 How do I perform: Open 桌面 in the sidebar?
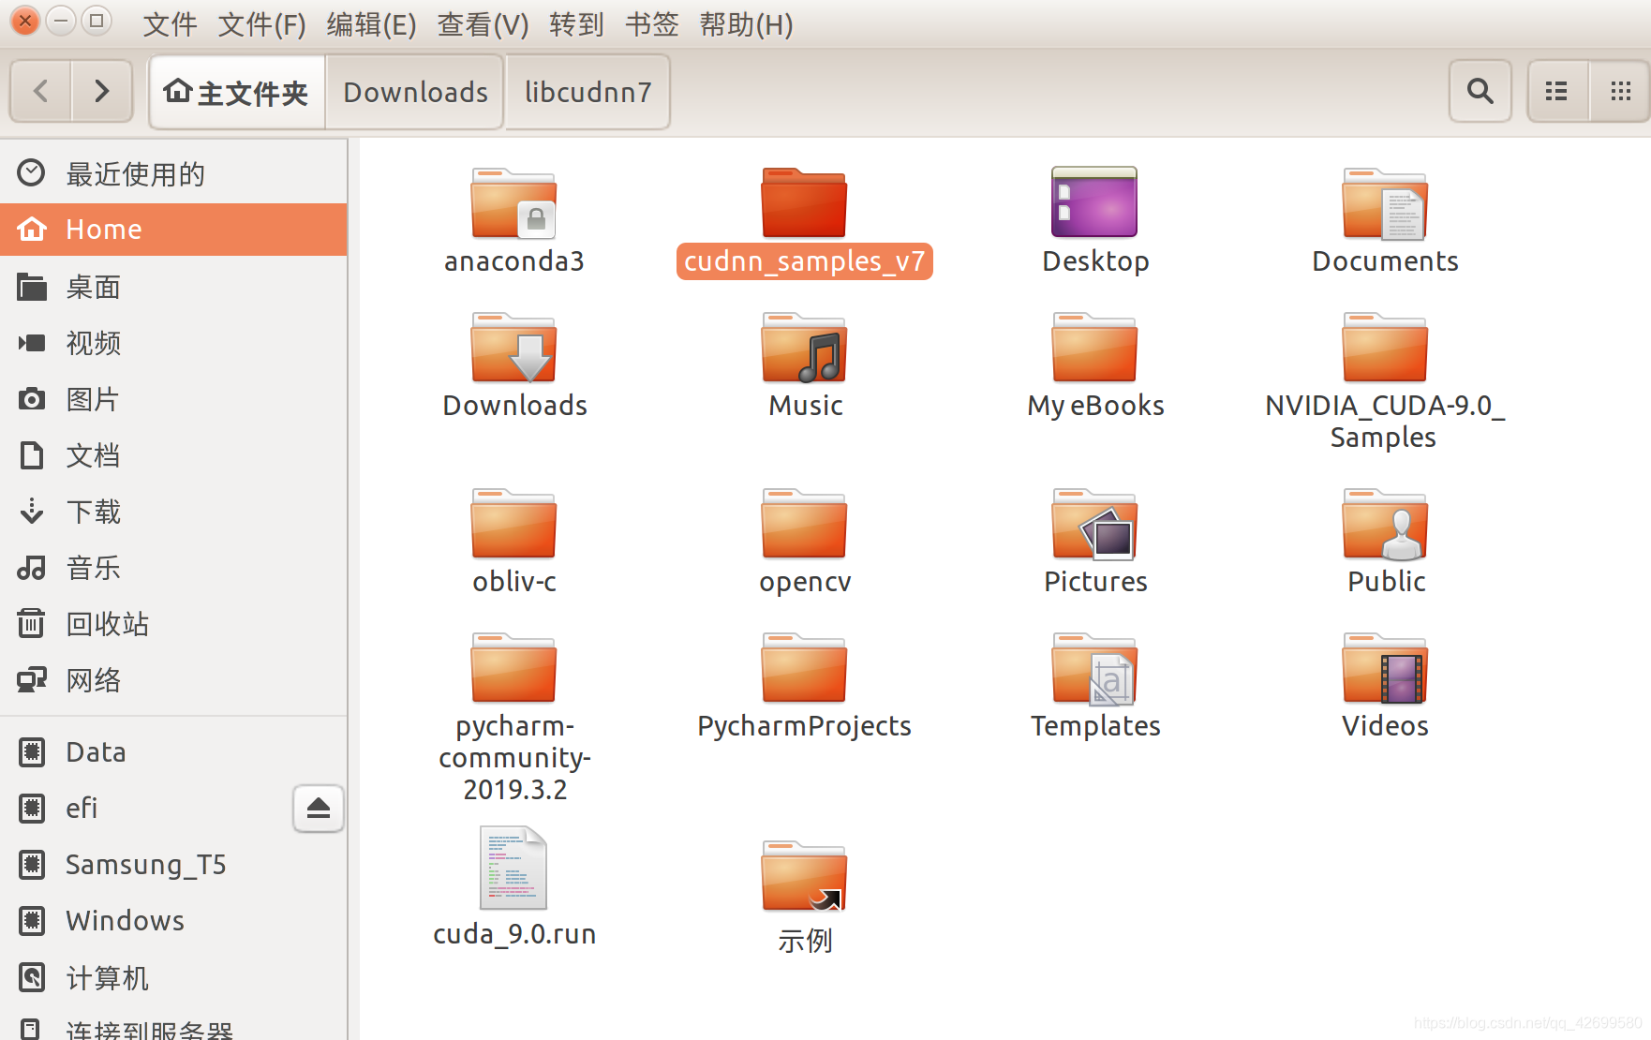coord(173,287)
